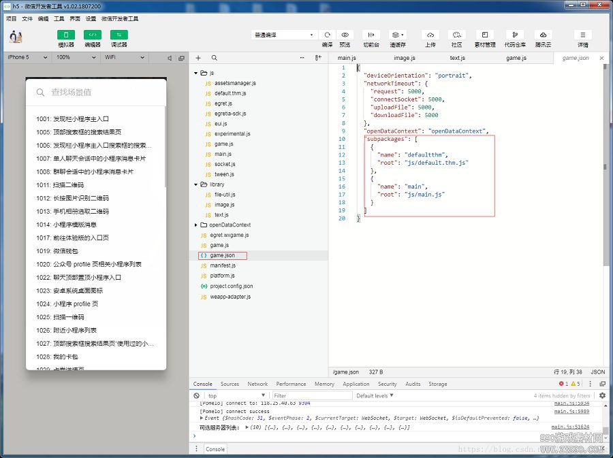Open egretia-sdk.js in the file tree
Screen dimensions: 613x458
coord(230,114)
